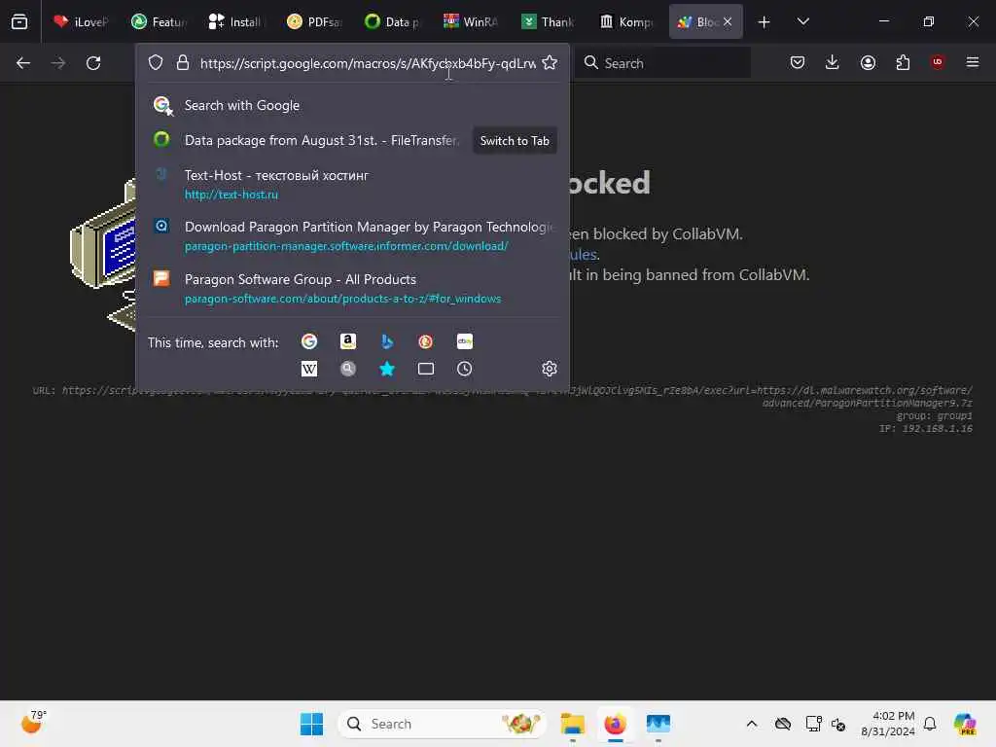Open network status tray icon

[x=813, y=724]
